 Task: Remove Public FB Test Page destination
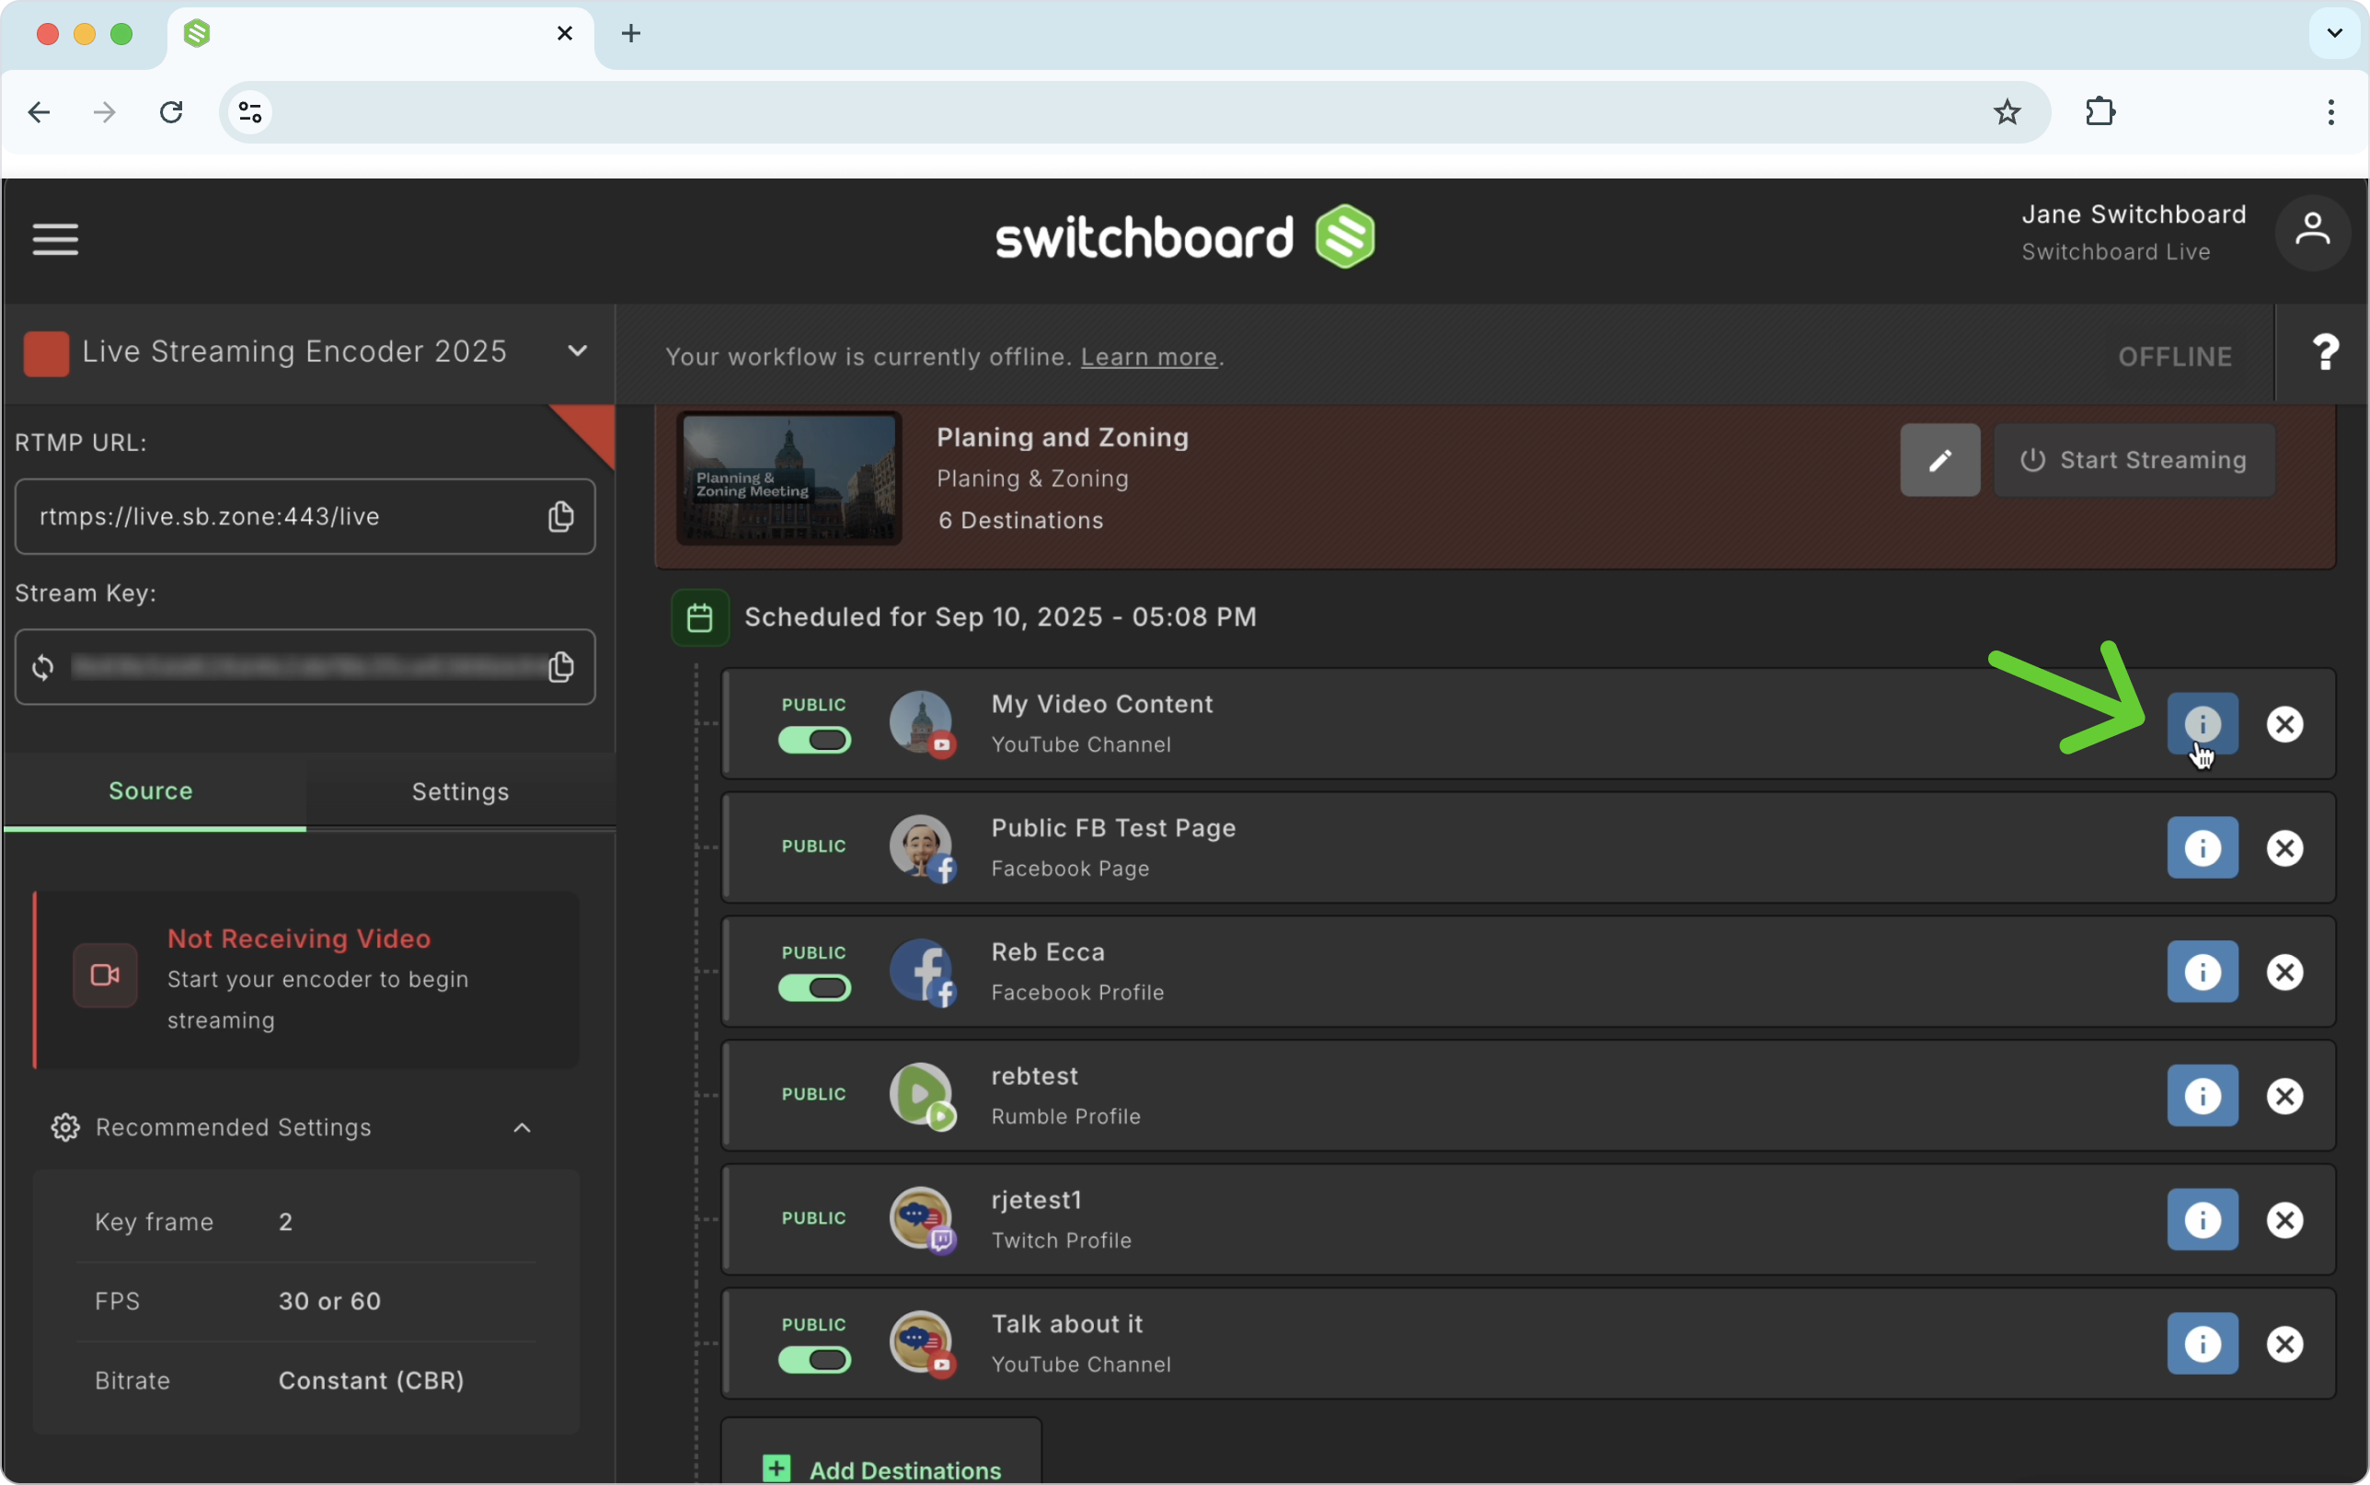coord(2284,847)
